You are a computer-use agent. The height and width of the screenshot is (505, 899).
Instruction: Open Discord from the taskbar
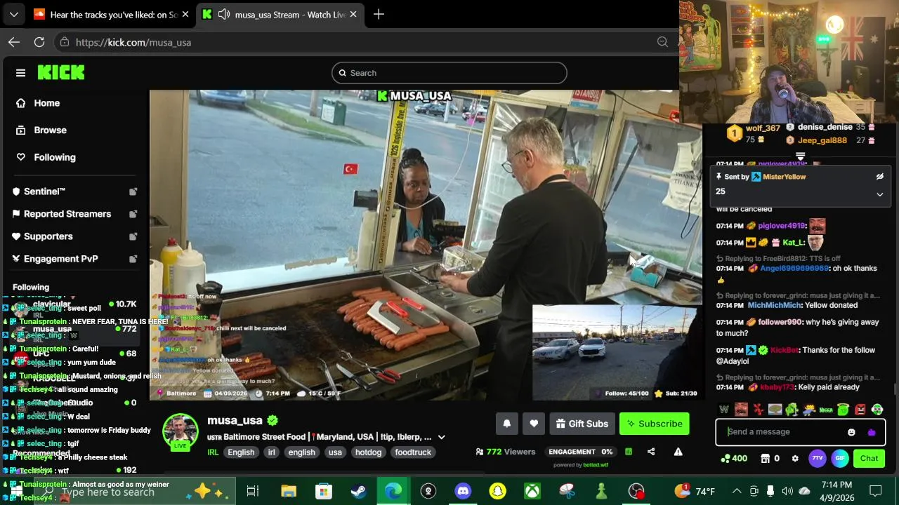click(x=463, y=491)
